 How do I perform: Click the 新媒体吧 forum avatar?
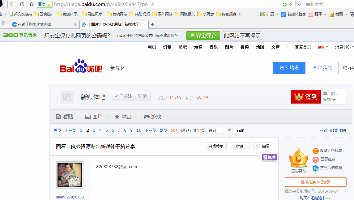tap(67, 97)
